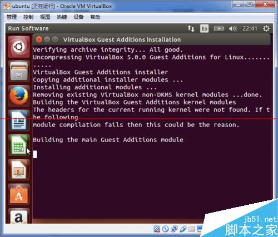This screenshot has height=237, width=278.
Task: Launch Firefox web browser
Action: [x=18, y=96]
